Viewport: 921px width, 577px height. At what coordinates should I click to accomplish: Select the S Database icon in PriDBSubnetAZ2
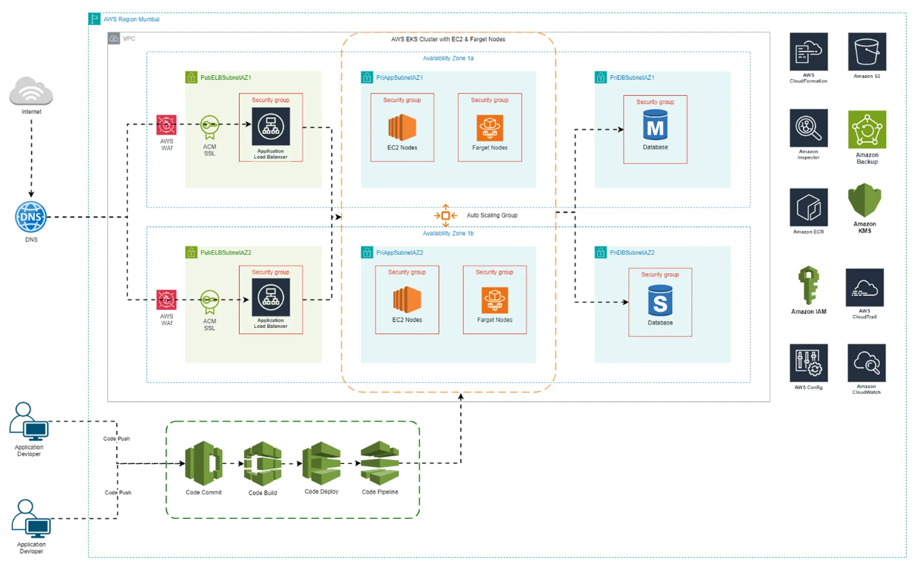(x=660, y=300)
